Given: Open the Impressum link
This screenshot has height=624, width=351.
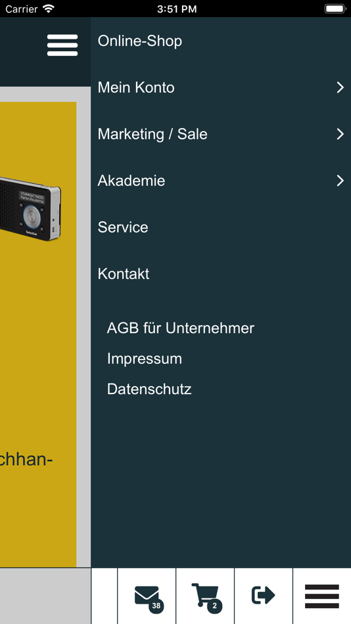Looking at the screenshot, I should [x=144, y=359].
